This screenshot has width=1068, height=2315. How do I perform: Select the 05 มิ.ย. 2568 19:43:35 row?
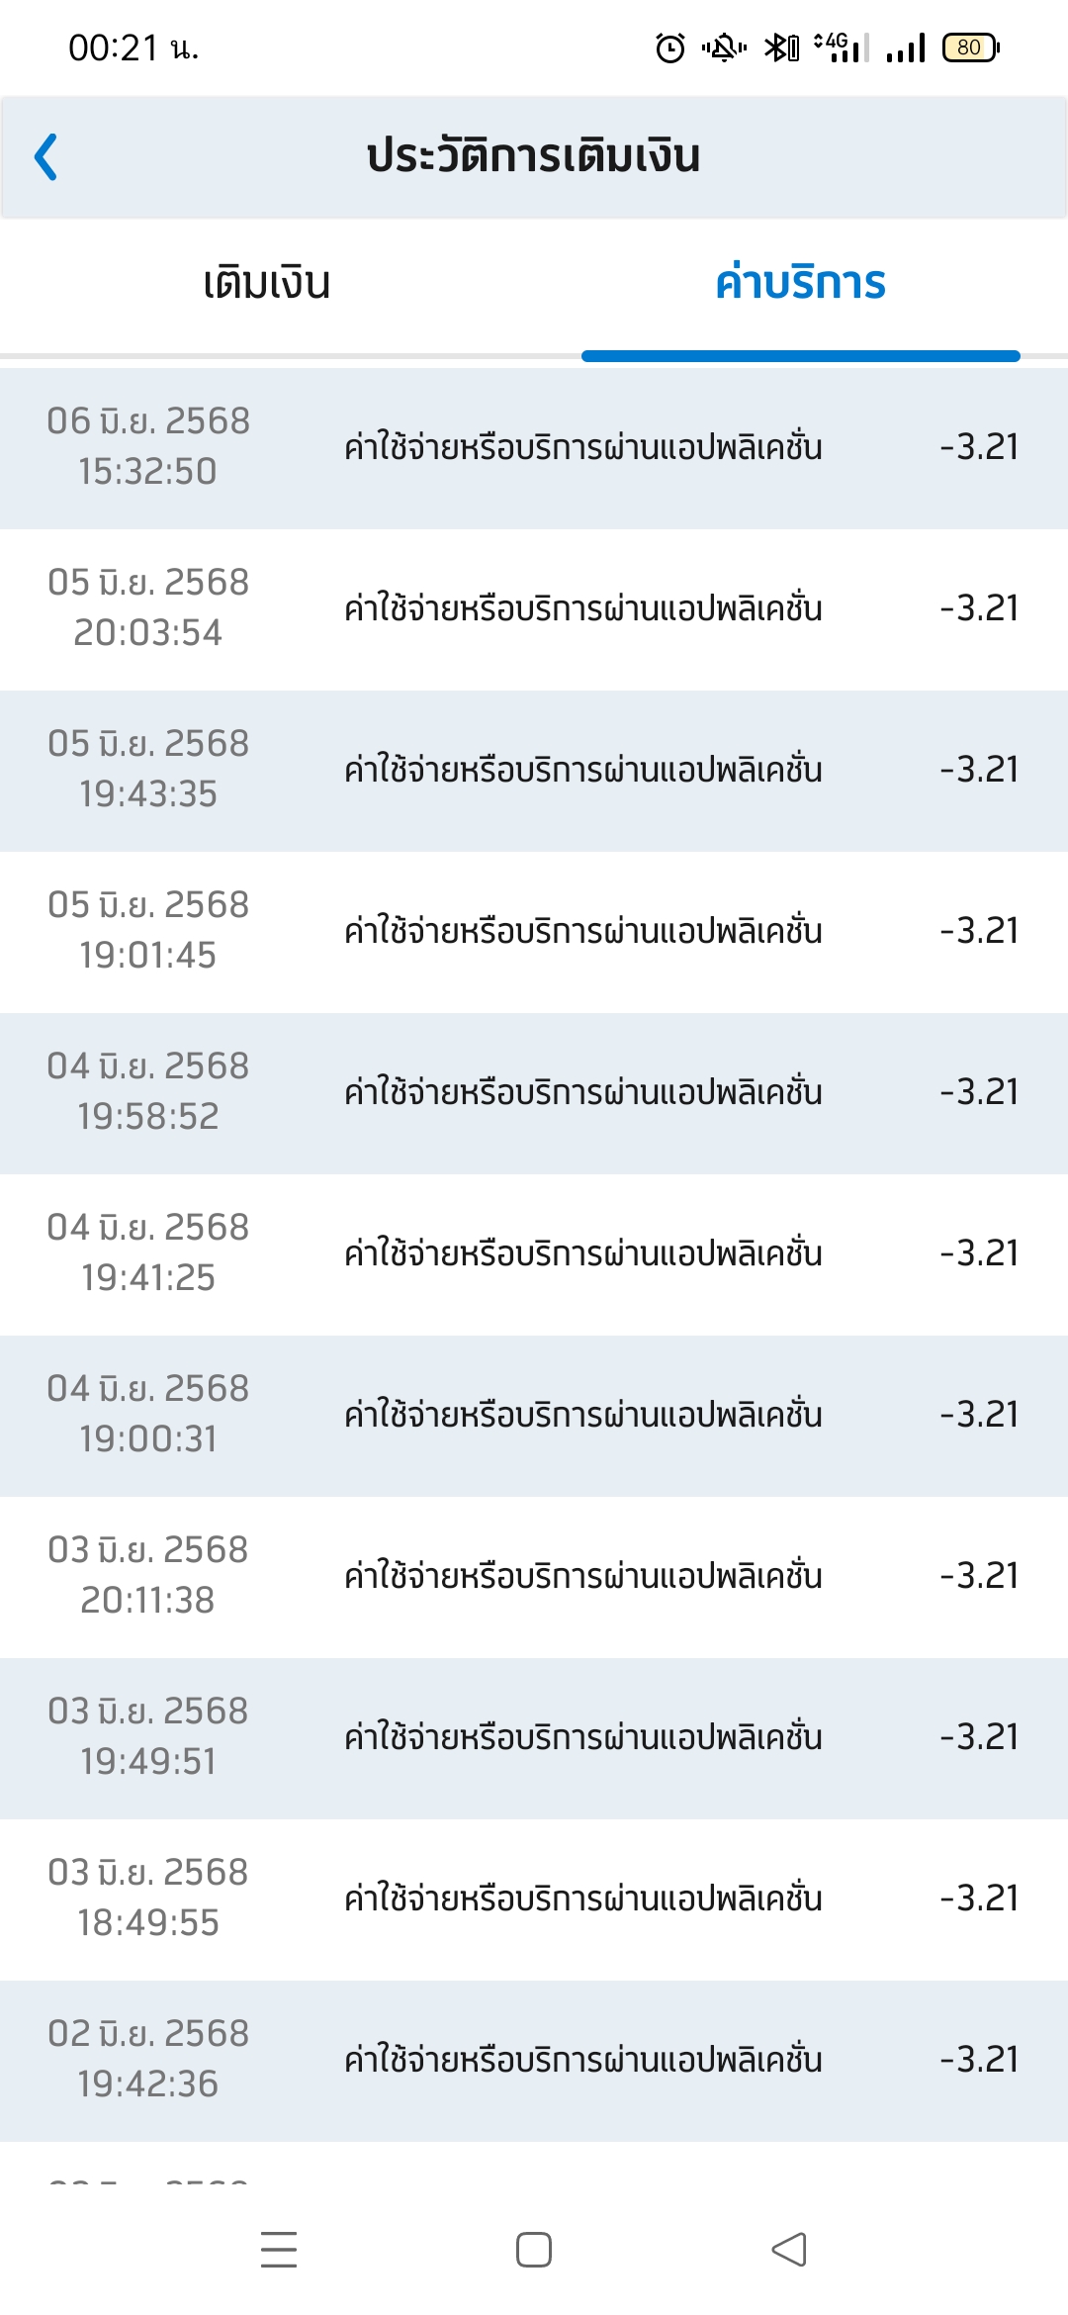[534, 771]
